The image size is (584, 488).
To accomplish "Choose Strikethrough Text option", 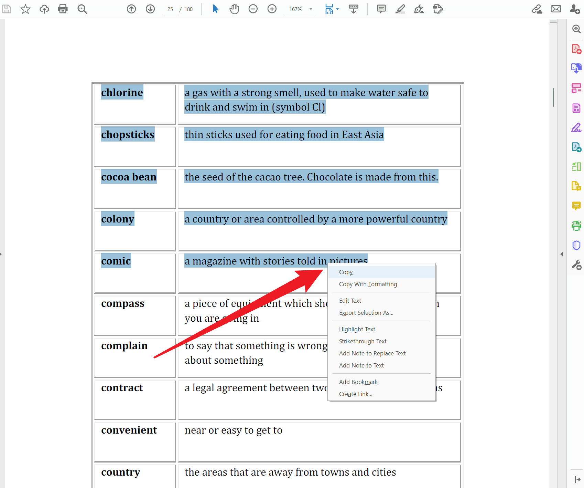I will 382,341.
